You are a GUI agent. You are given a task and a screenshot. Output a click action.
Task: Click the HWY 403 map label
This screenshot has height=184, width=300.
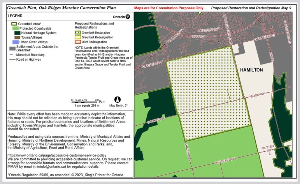(x=198, y=37)
